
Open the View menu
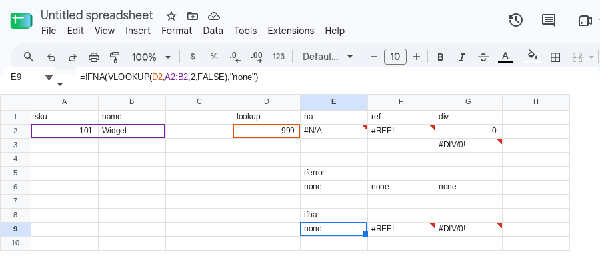coord(105,31)
